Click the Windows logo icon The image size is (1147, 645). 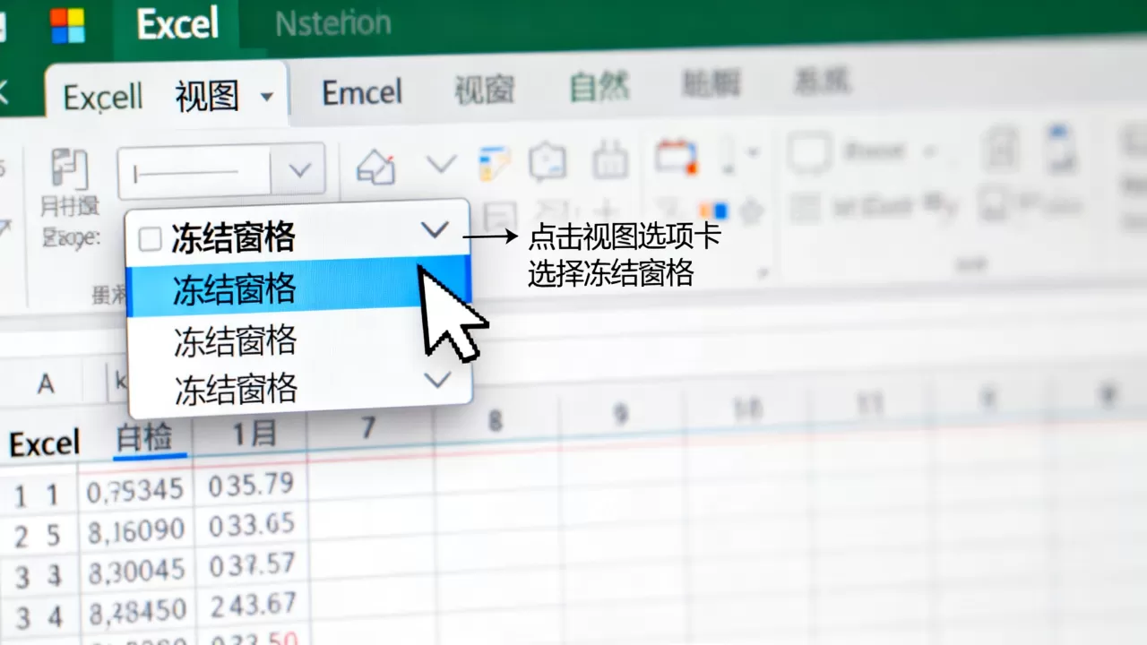[67, 25]
